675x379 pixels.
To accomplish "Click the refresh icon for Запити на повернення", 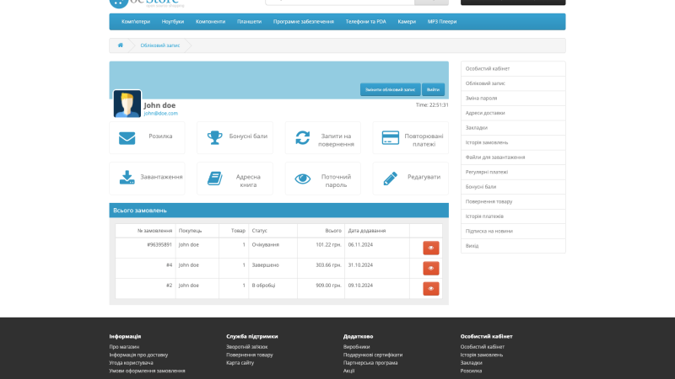I will (x=303, y=137).
